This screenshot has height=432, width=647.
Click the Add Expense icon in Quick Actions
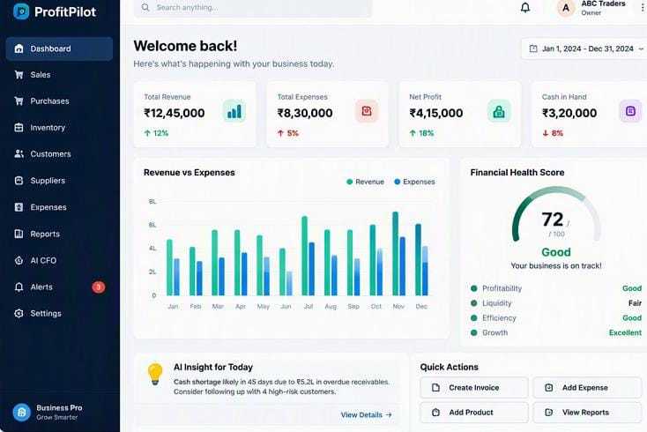549,387
